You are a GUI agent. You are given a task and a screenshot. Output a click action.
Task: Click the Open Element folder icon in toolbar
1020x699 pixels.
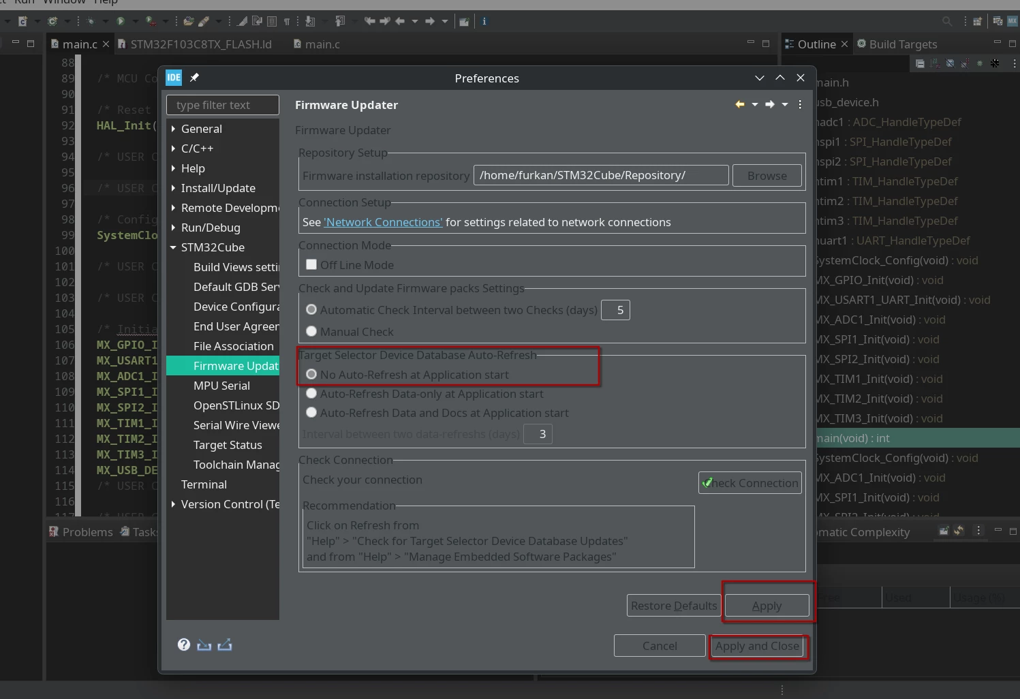coord(189,21)
